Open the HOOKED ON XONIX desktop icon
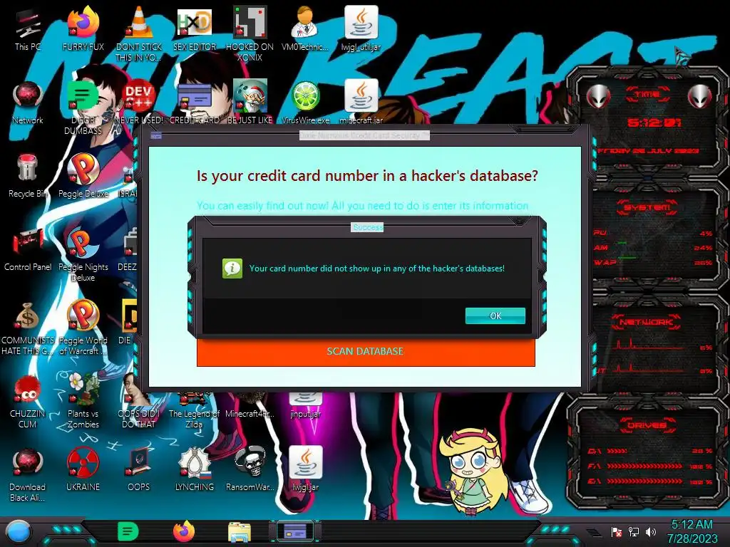The height and width of the screenshot is (547, 730). click(x=250, y=33)
